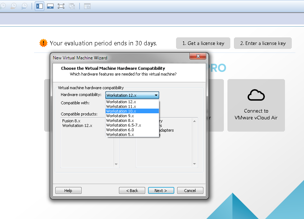The width and height of the screenshot is (304, 219).
Task: Select Workstation 6.0 option
Action: tap(132, 130)
